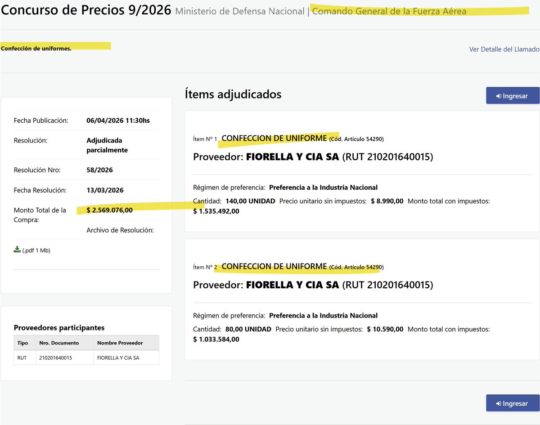The width and height of the screenshot is (540, 425).
Task: Click unit price $ 8.990,00
Action: coord(387,201)
